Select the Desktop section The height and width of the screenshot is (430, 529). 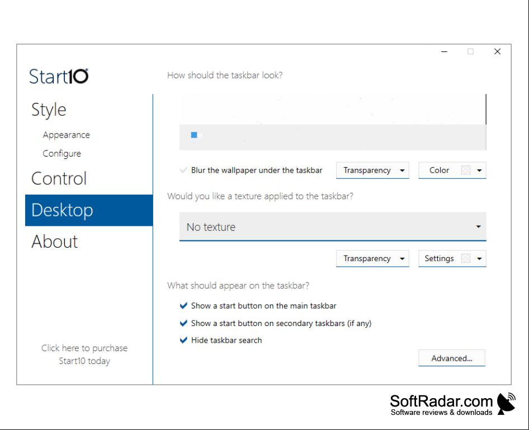[89, 210]
